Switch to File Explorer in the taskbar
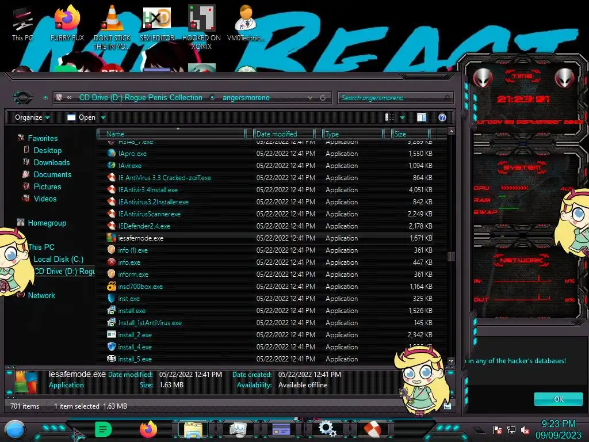Image resolution: width=589 pixels, height=442 pixels. coord(193,430)
